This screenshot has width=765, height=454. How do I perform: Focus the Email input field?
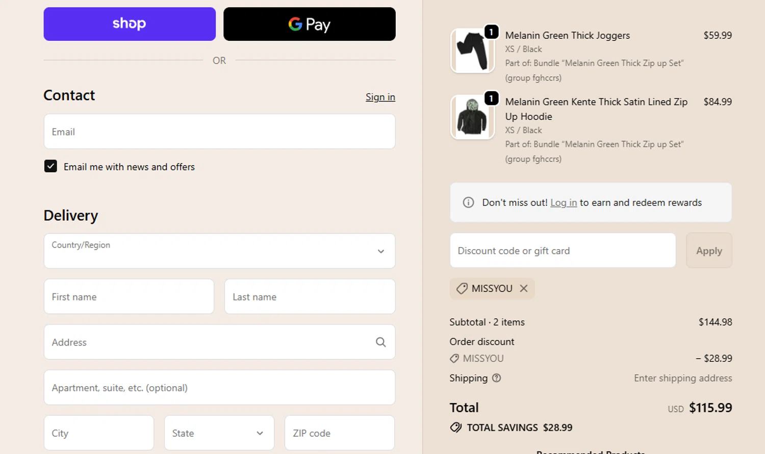tap(219, 131)
